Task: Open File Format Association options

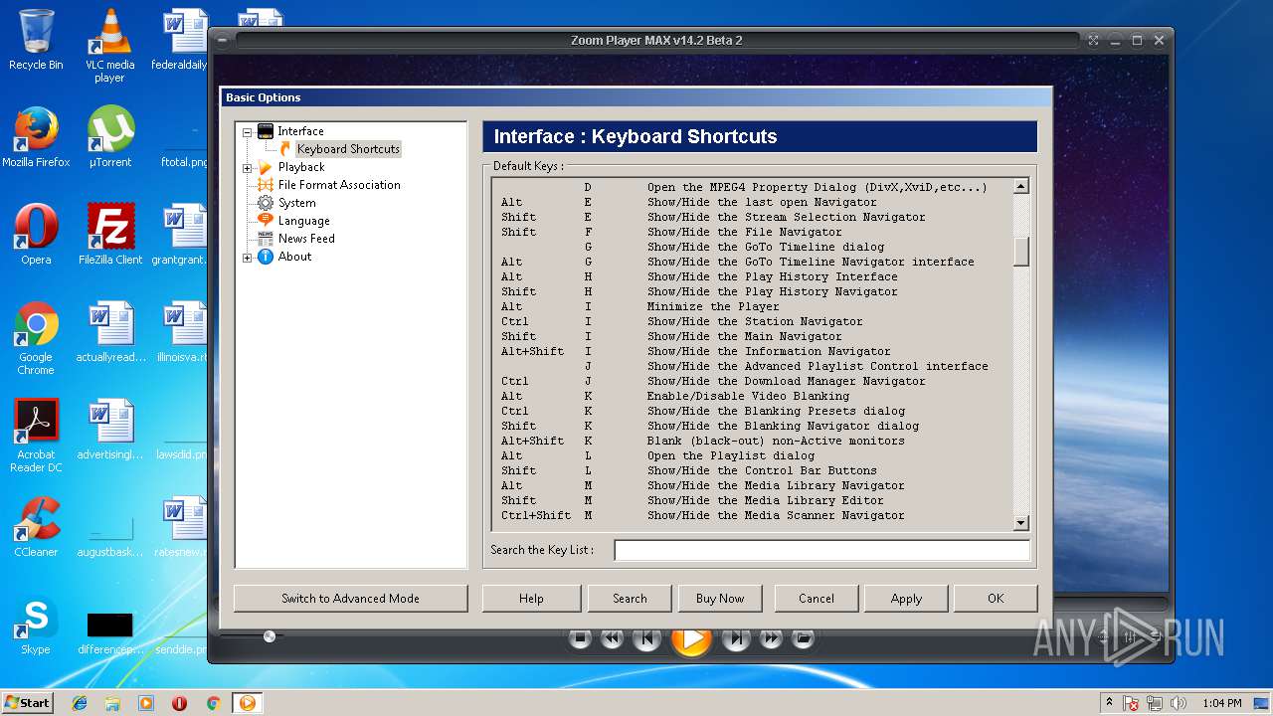Action: pyautogui.click(x=339, y=185)
